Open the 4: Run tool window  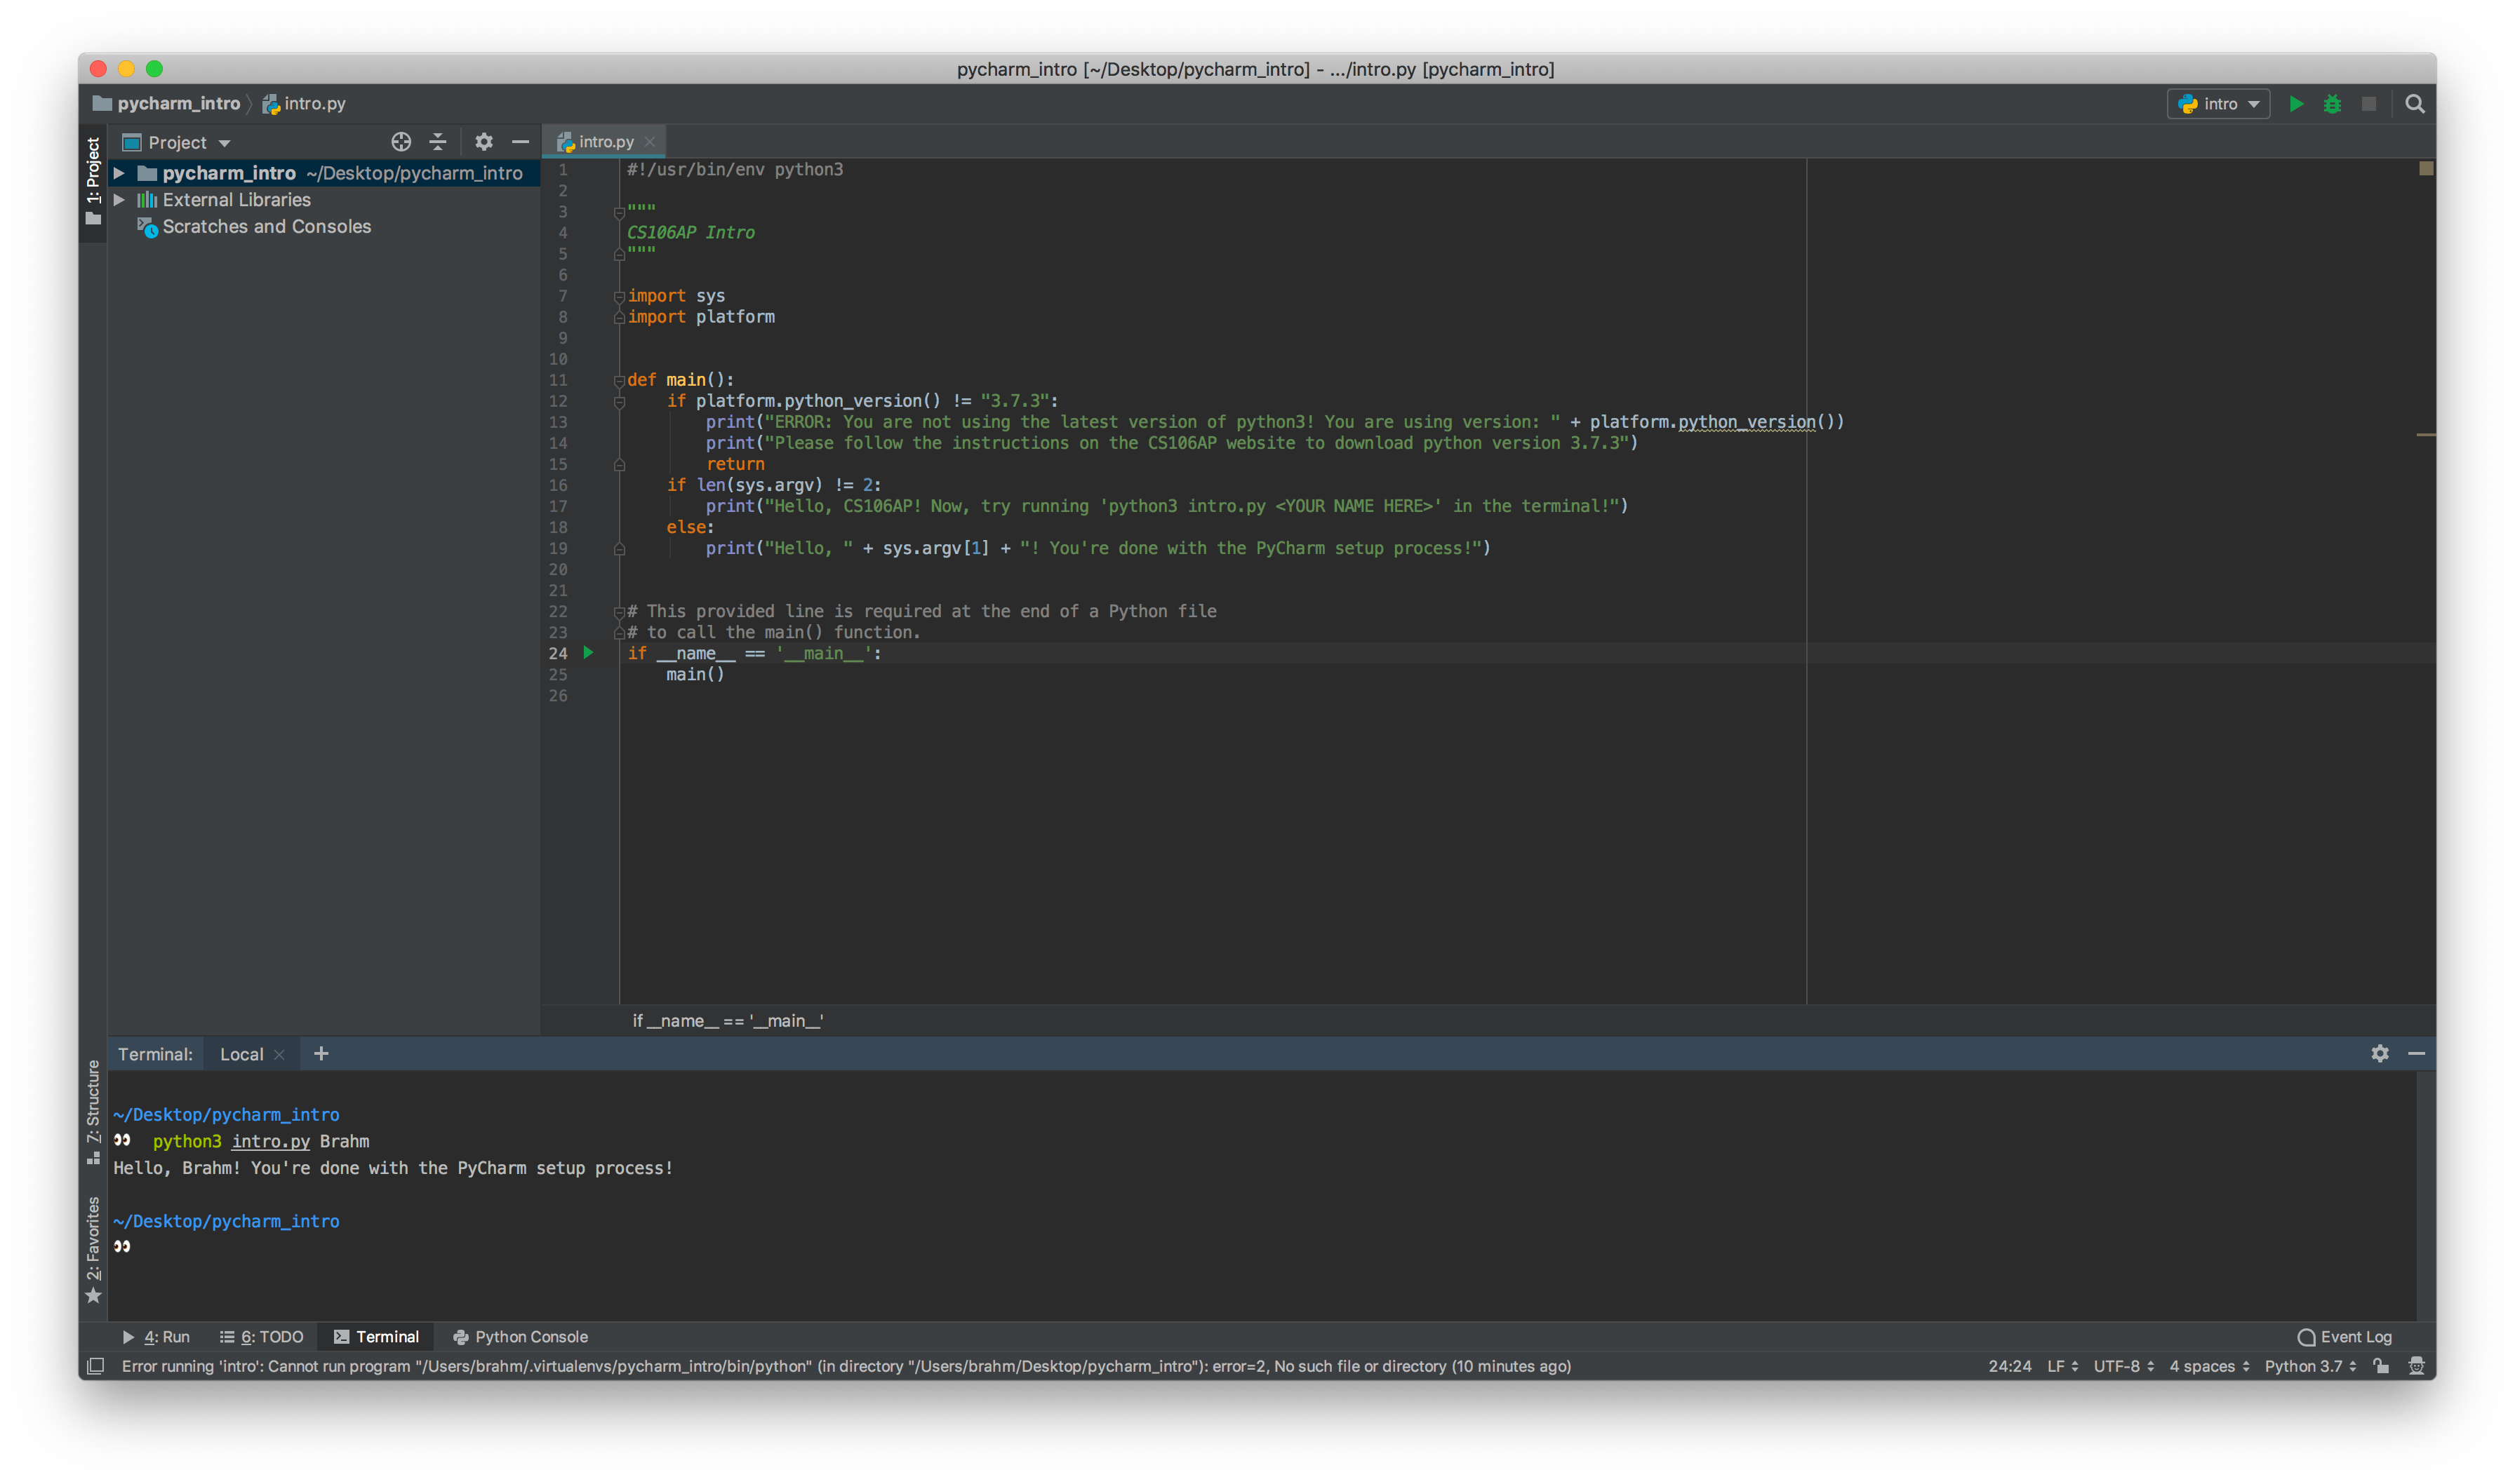pos(155,1337)
